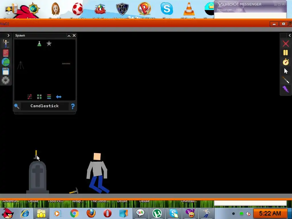
Task: Launch Google Chrome from the taskbar
Action: [74, 213]
